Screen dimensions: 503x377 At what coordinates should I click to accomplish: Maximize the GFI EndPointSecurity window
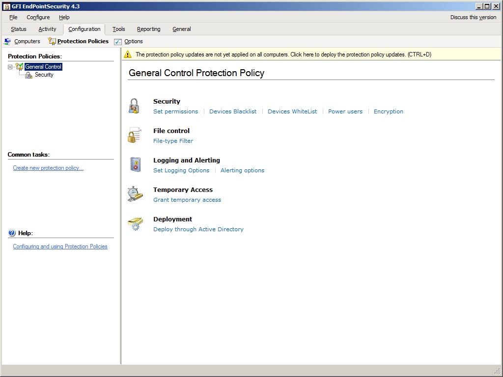(487, 6)
